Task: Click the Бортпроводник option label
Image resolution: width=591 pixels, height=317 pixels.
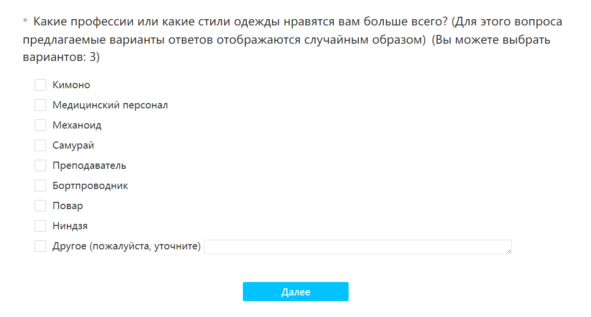Action: (90, 186)
